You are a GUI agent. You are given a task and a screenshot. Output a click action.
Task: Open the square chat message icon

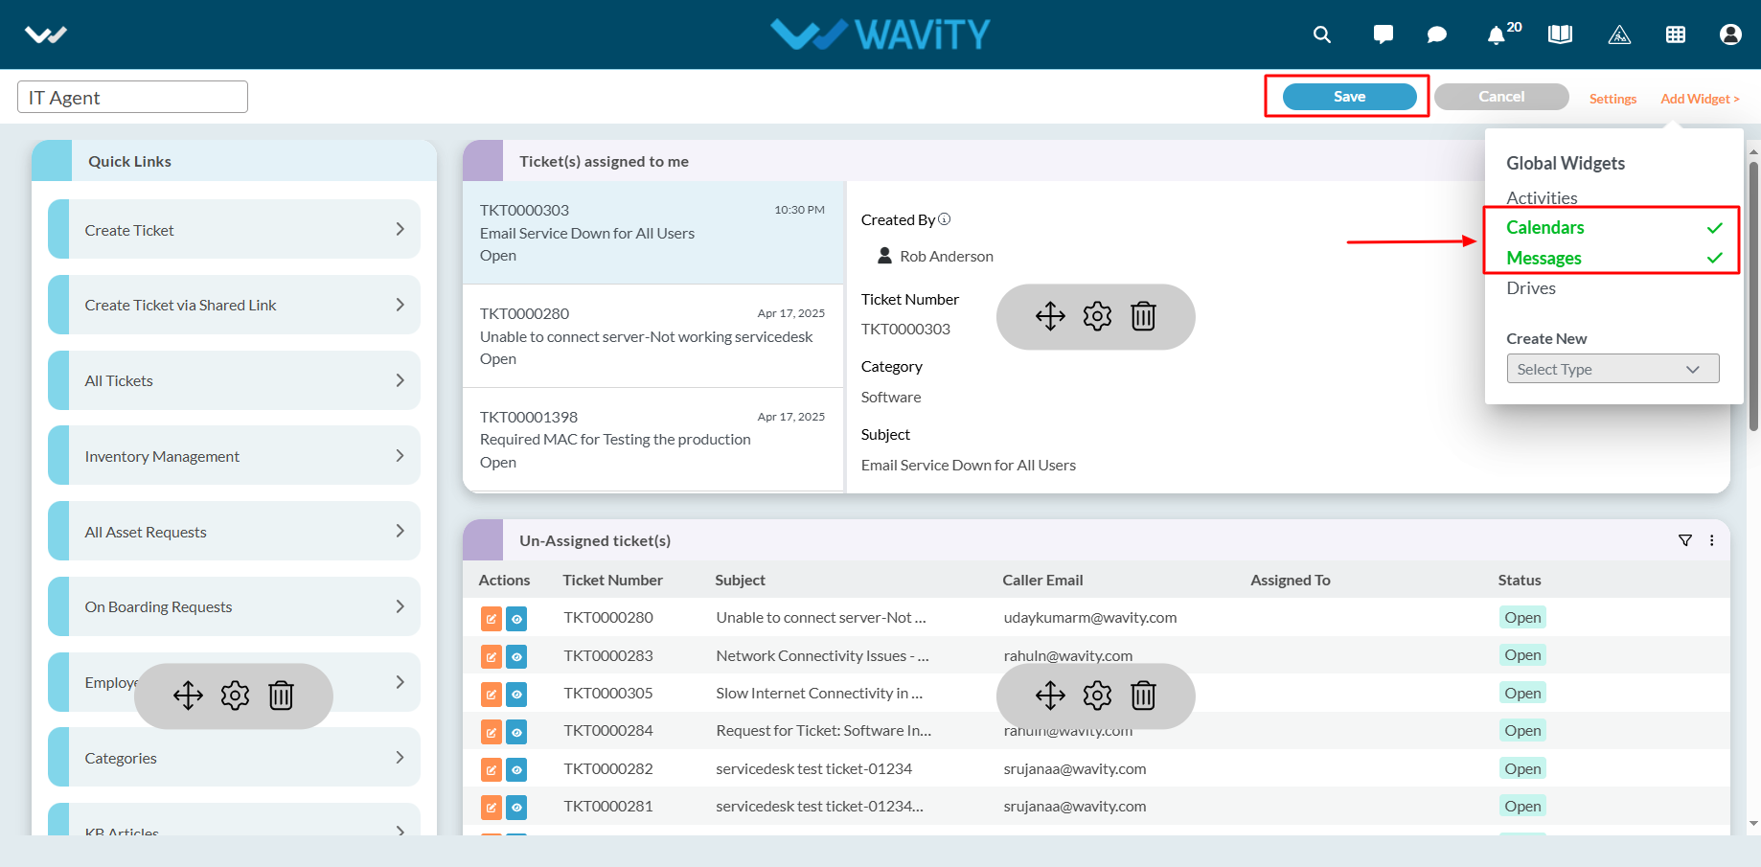click(x=1383, y=34)
